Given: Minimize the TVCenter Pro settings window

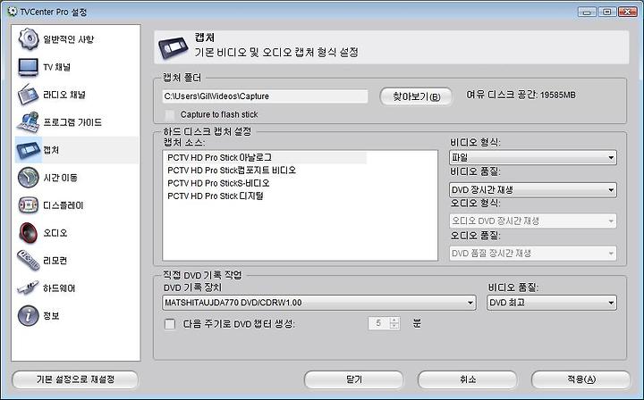Looking at the screenshot, I should [587, 12].
